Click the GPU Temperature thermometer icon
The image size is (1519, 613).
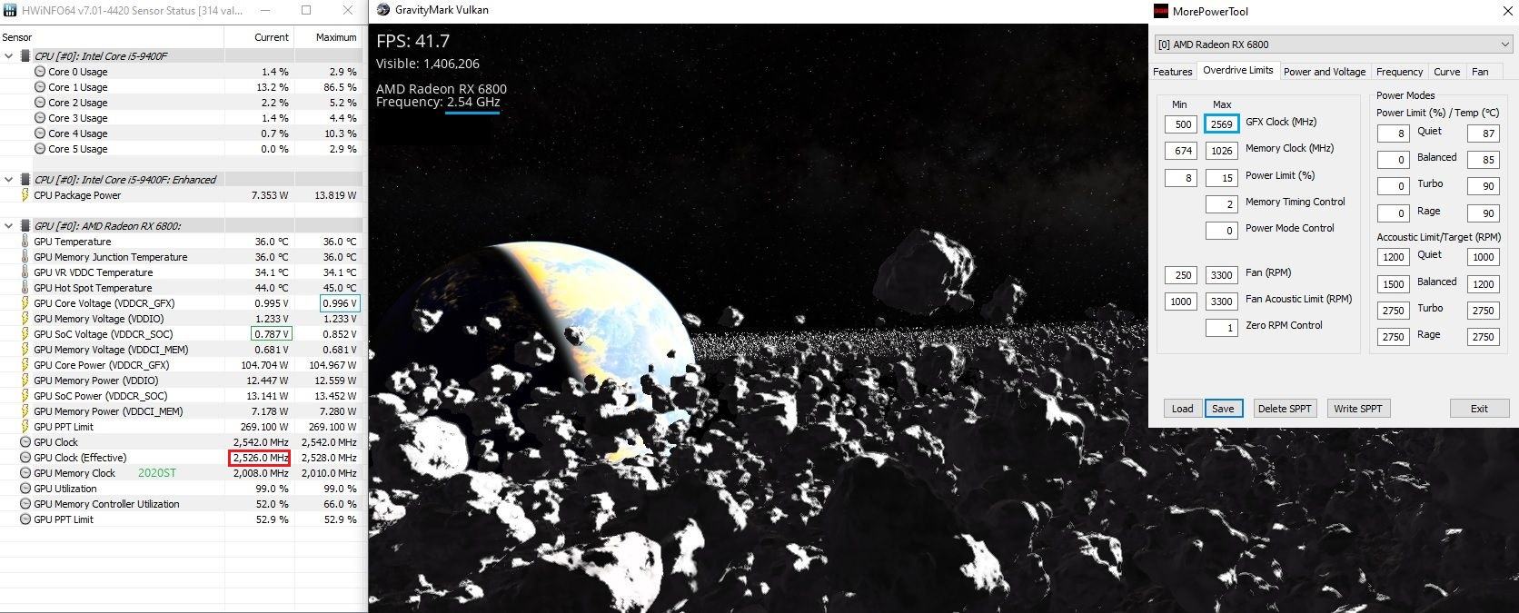(25, 242)
